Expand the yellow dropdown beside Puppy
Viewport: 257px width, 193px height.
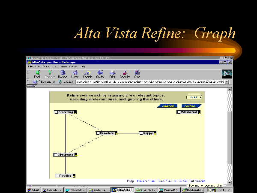[155, 133]
